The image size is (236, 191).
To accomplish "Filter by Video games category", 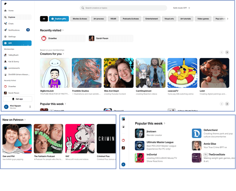I will click(203, 19).
